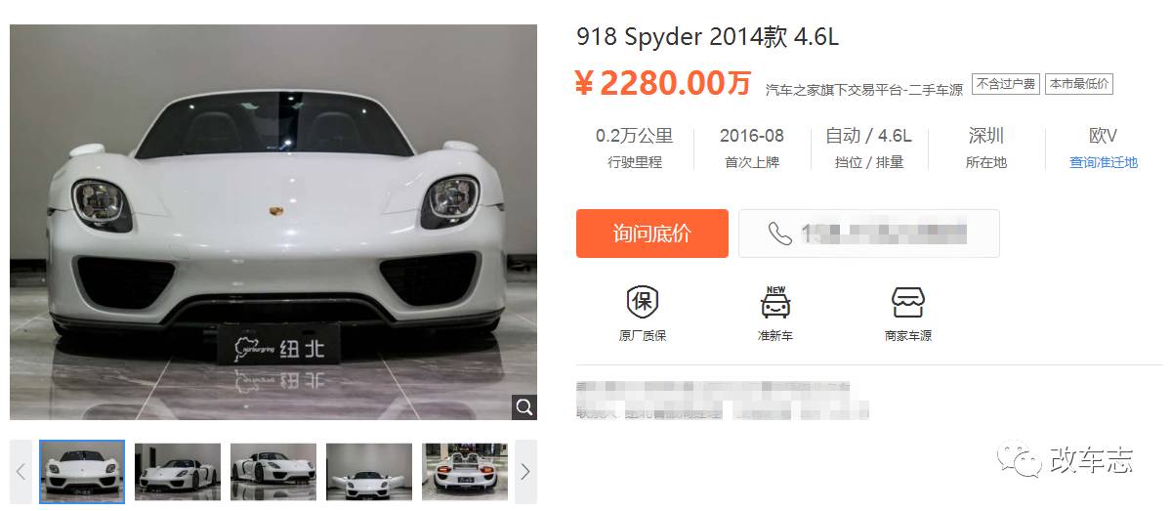Click the 询问底价 orange button
The image size is (1171, 511).
tap(652, 234)
